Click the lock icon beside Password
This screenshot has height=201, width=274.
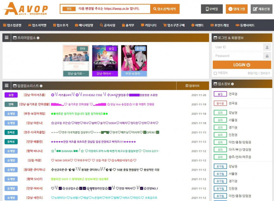tap(267, 56)
